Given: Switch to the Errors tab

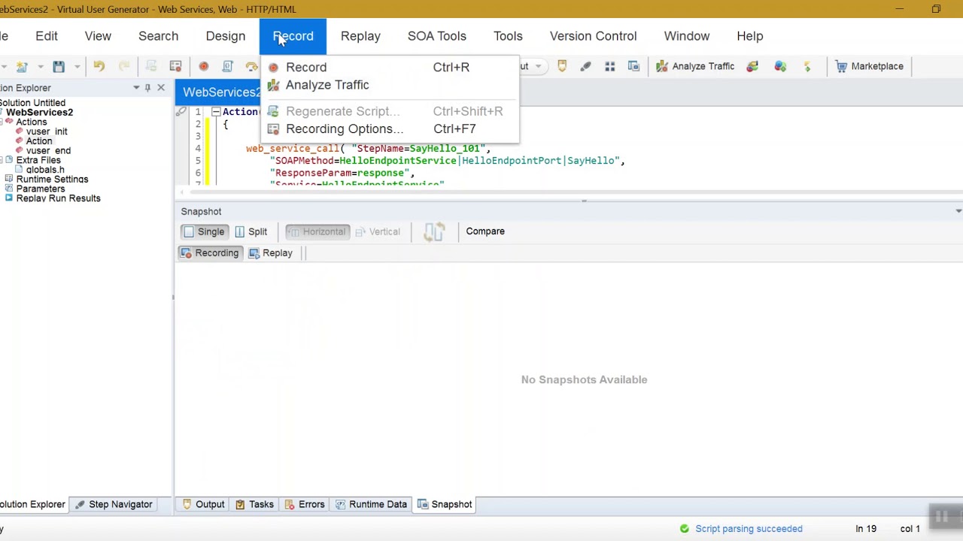Looking at the screenshot, I should [x=305, y=504].
